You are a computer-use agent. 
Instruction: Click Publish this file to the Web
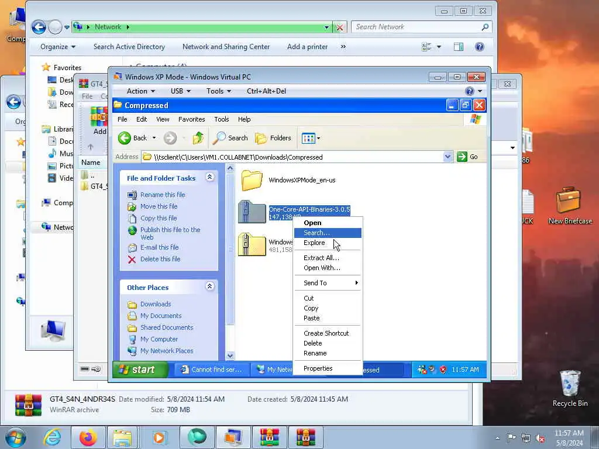170,233
